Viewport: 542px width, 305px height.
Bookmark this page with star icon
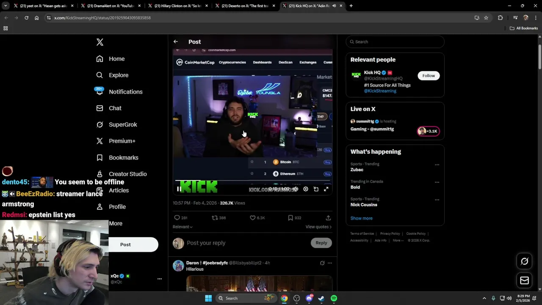[x=486, y=18]
